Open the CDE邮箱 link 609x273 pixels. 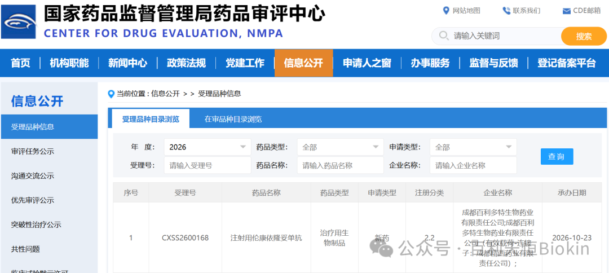(x=587, y=11)
